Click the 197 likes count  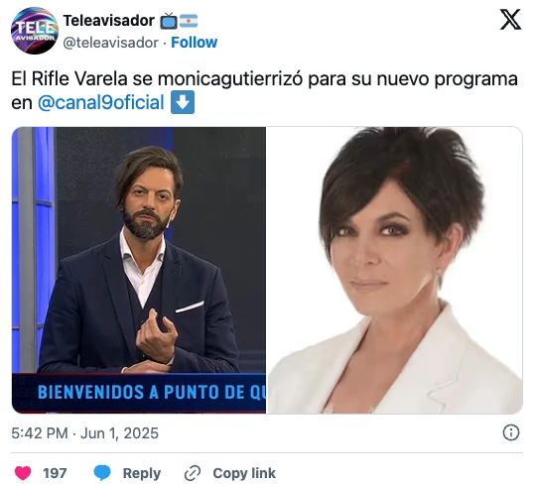55,473
